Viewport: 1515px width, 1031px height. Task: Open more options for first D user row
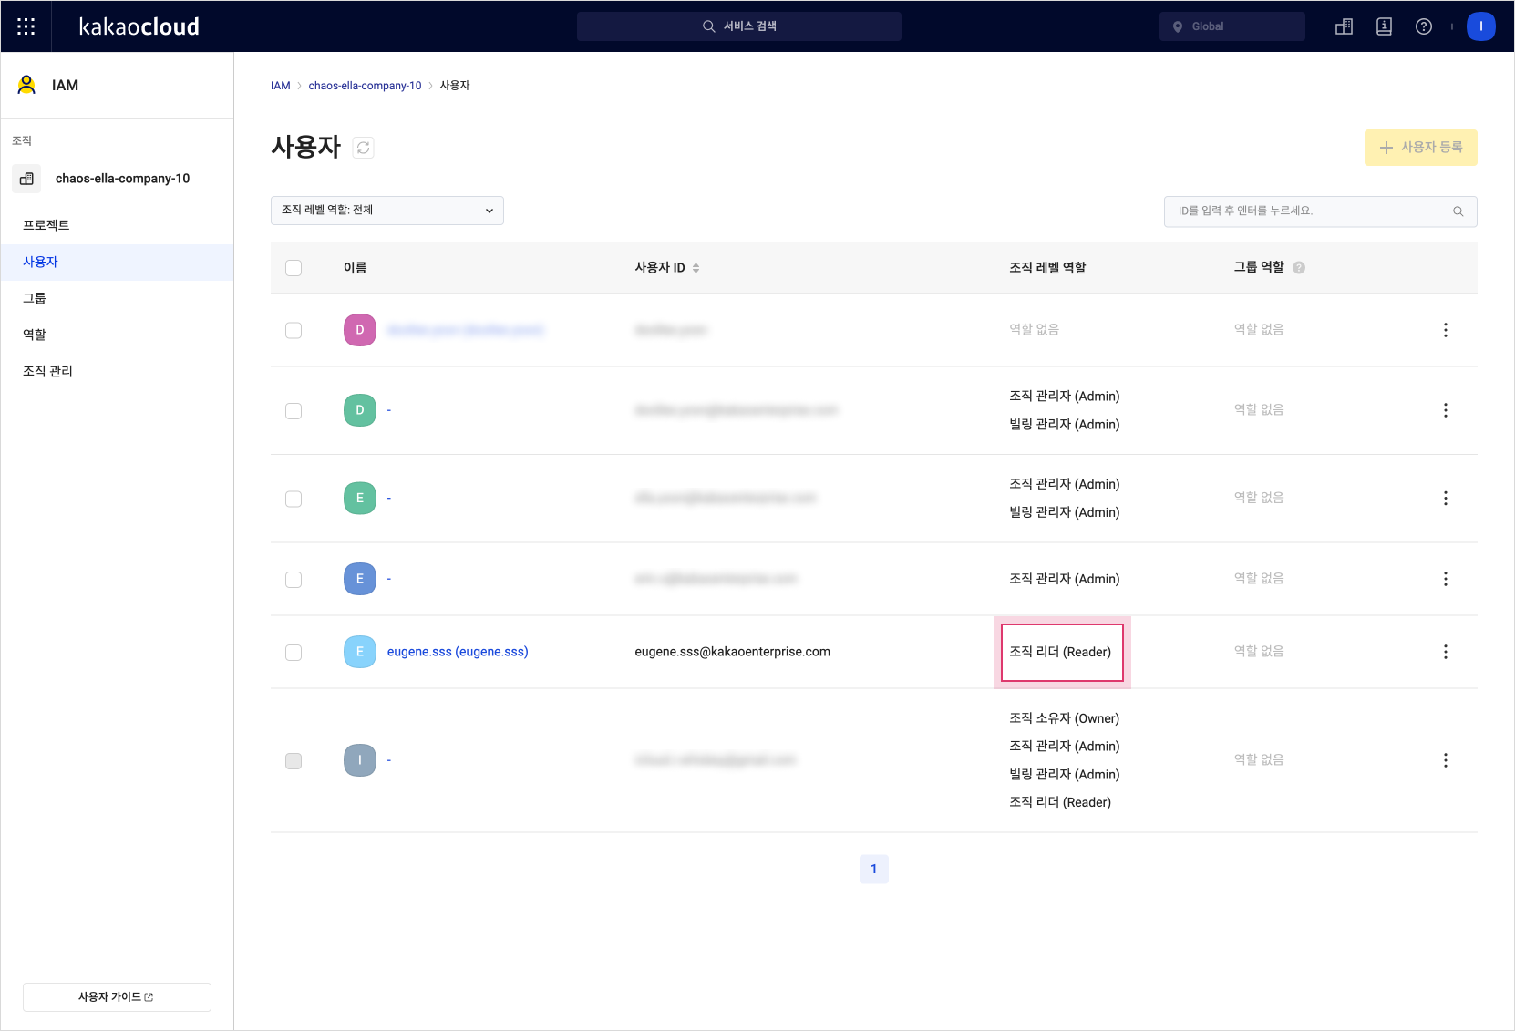1446,330
